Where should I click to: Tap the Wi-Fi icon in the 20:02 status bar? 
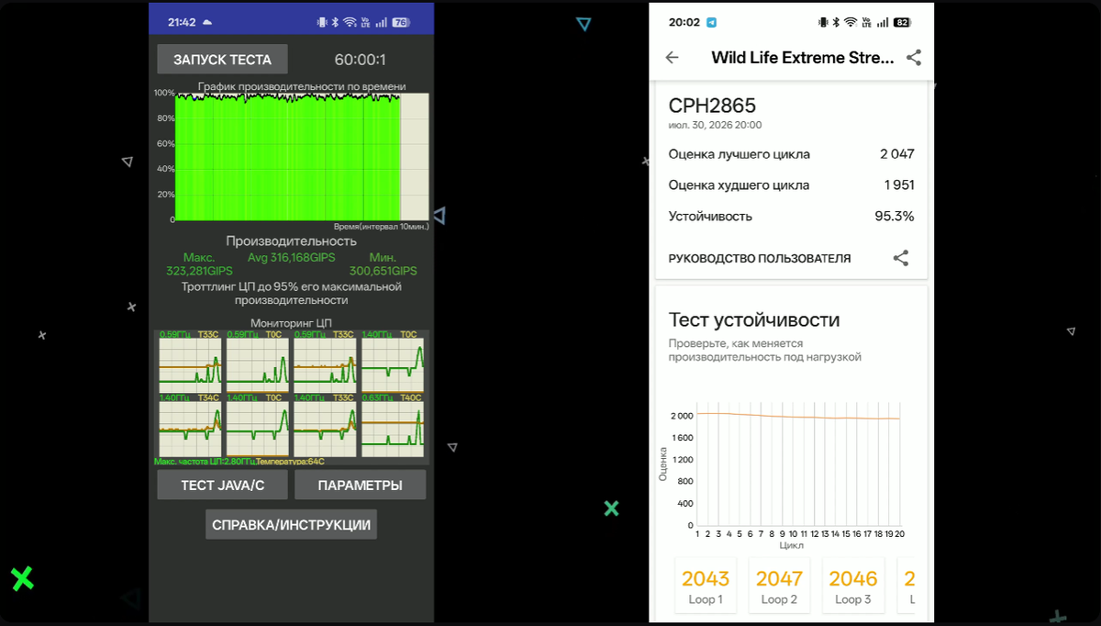(x=851, y=22)
